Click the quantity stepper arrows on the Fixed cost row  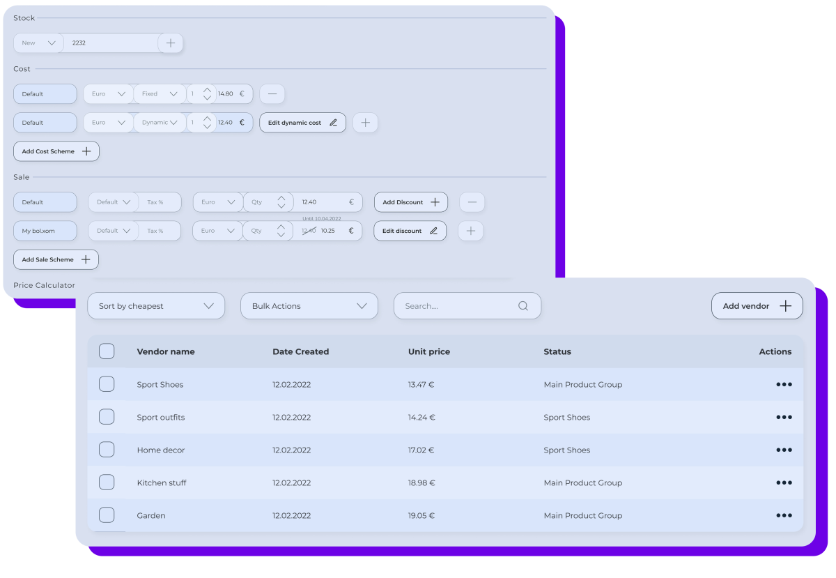(x=206, y=93)
